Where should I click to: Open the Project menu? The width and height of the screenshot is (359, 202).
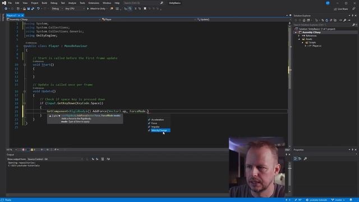35,3
